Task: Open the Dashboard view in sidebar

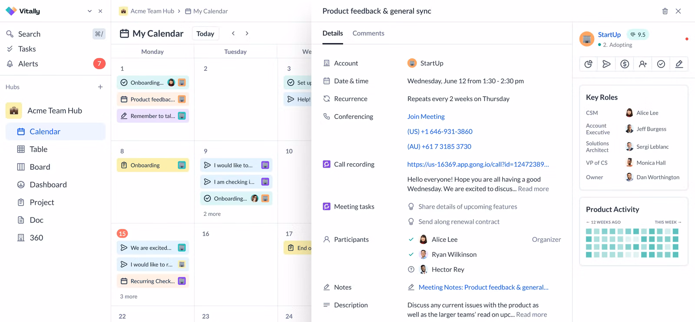Action: click(x=48, y=185)
